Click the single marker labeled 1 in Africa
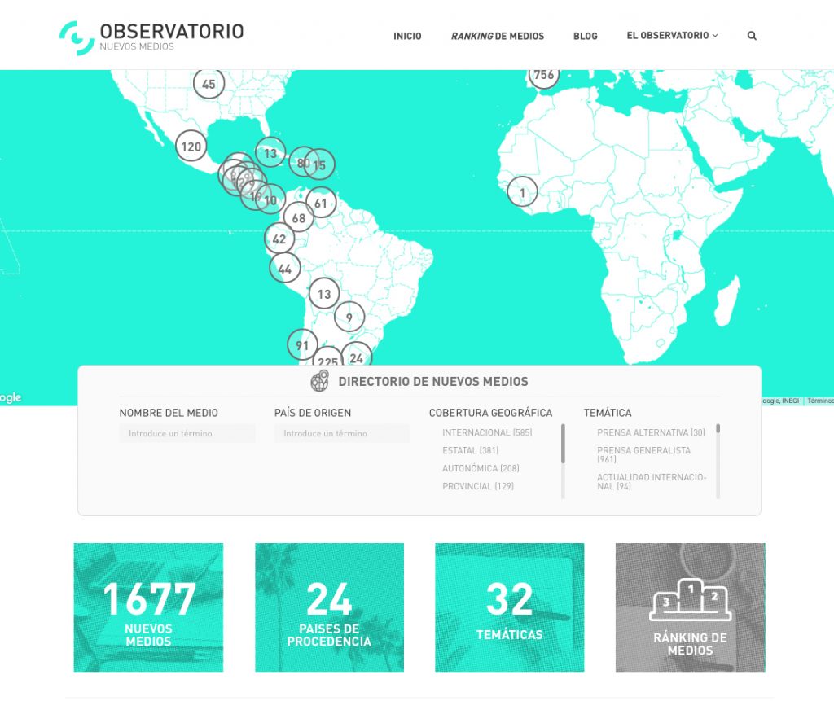834x701 pixels. pyautogui.click(x=522, y=192)
